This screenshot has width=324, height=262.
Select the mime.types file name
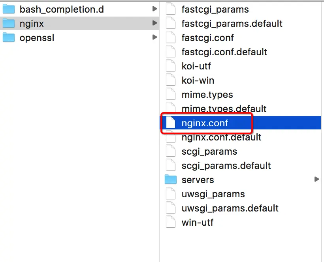[x=207, y=95]
